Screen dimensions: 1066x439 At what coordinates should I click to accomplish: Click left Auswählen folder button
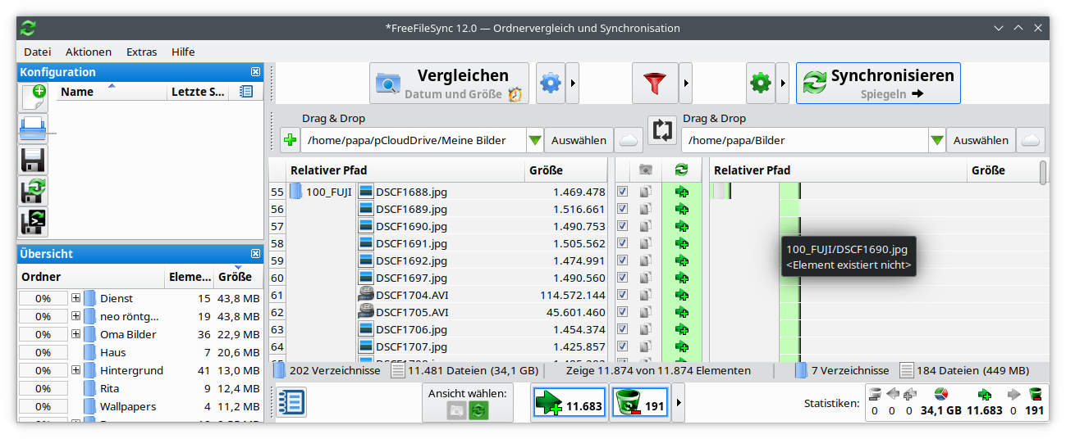(579, 140)
